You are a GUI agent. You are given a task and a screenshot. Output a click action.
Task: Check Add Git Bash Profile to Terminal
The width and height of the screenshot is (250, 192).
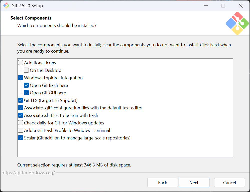click(x=21, y=130)
